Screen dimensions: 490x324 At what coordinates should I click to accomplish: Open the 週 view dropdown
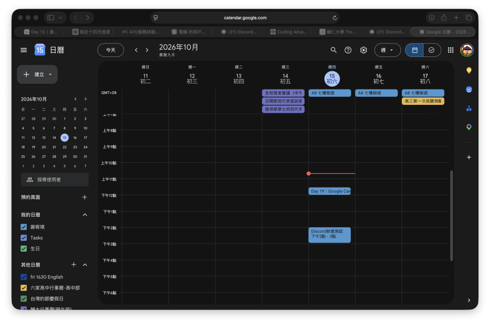point(388,50)
